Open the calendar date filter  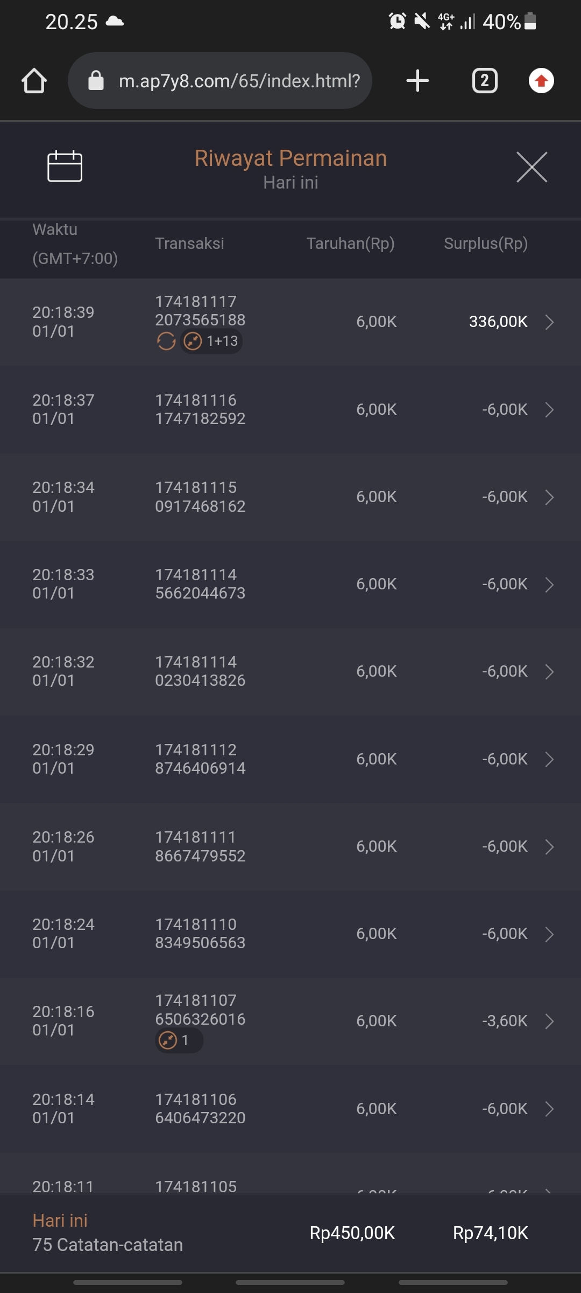(x=65, y=166)
